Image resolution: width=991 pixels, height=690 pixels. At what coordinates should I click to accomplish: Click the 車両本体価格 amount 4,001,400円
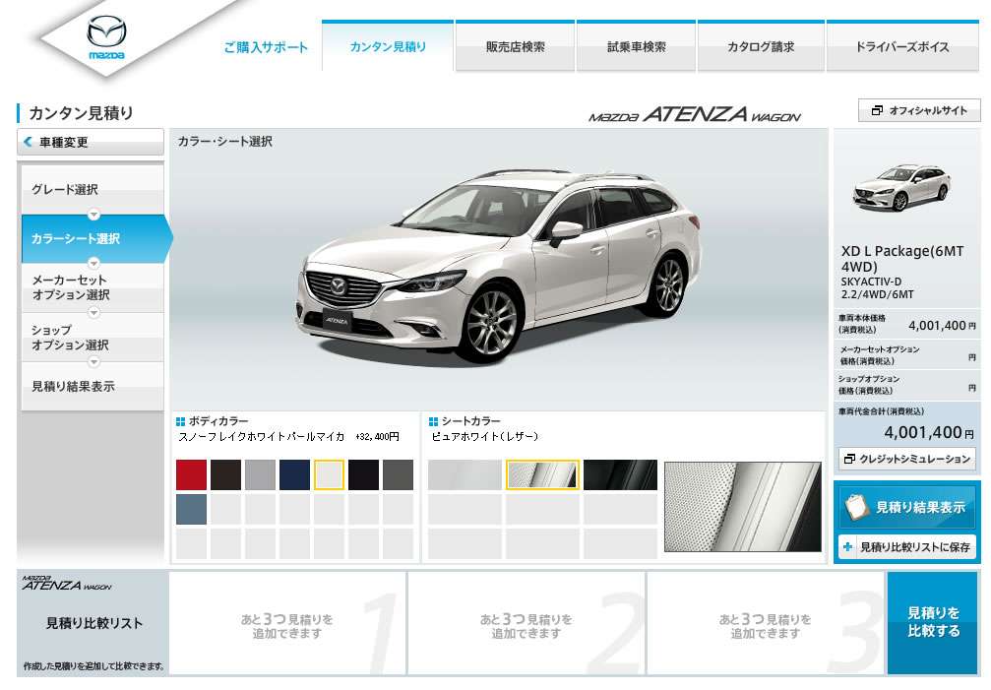click(942, 326)
